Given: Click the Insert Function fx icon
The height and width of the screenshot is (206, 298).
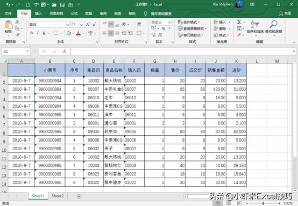Looking at the screenshot, I should pos(65,51).
